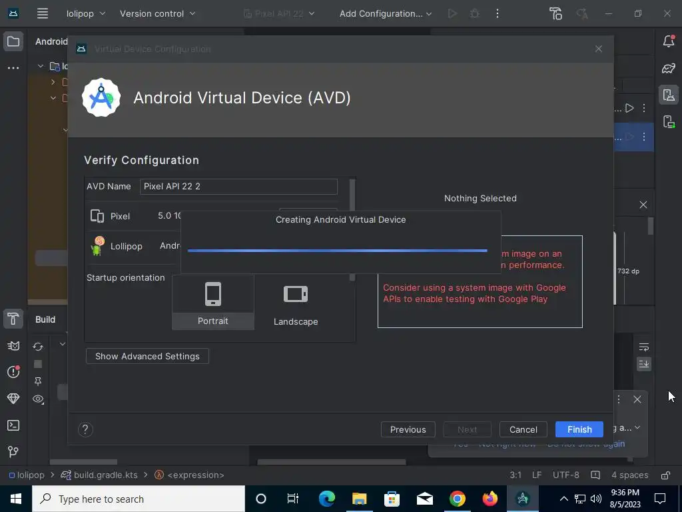
Task: Open the Pixel API 22 device dropdown
Action: pos(279,13)
